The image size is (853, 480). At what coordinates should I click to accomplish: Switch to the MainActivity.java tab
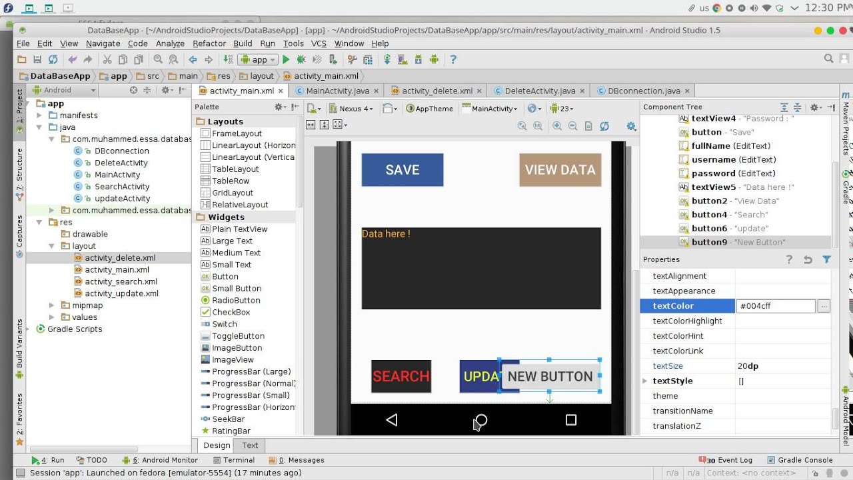(x=337, y=91)
